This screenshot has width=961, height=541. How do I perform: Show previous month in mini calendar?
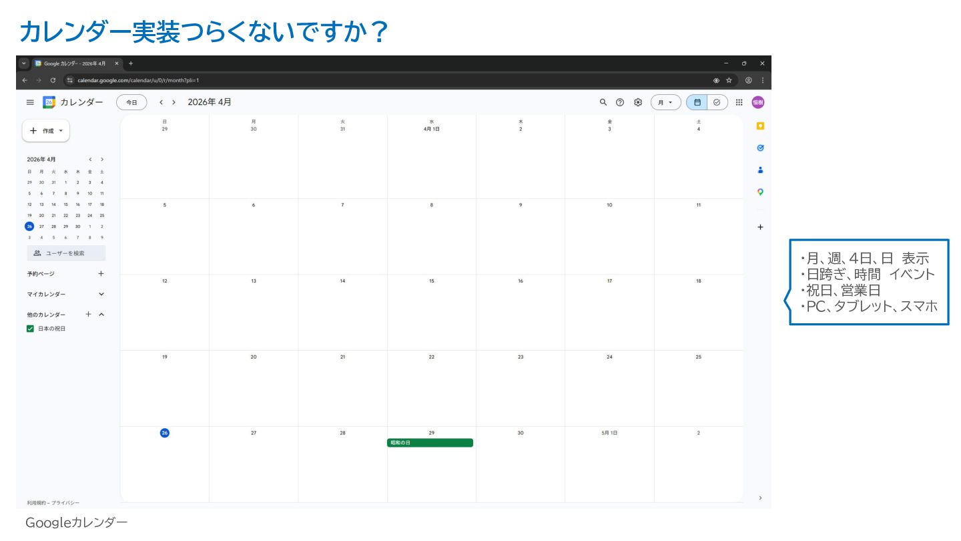[91, 160]
